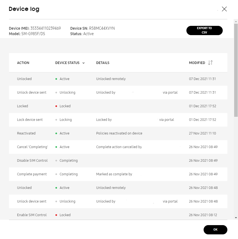Screen dimensions: 238x239
Task: Sort by the ACTION column header
Action: click(x=23, y=63)
